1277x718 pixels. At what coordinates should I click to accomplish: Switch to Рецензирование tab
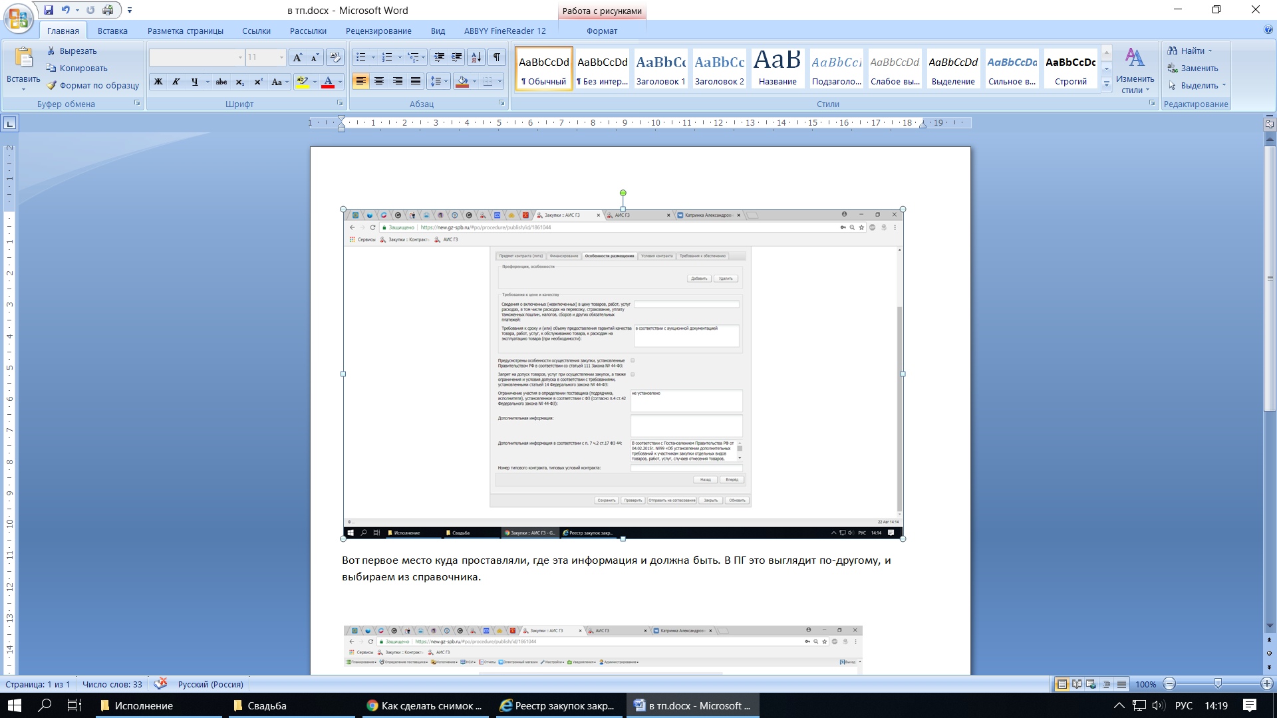378,31
